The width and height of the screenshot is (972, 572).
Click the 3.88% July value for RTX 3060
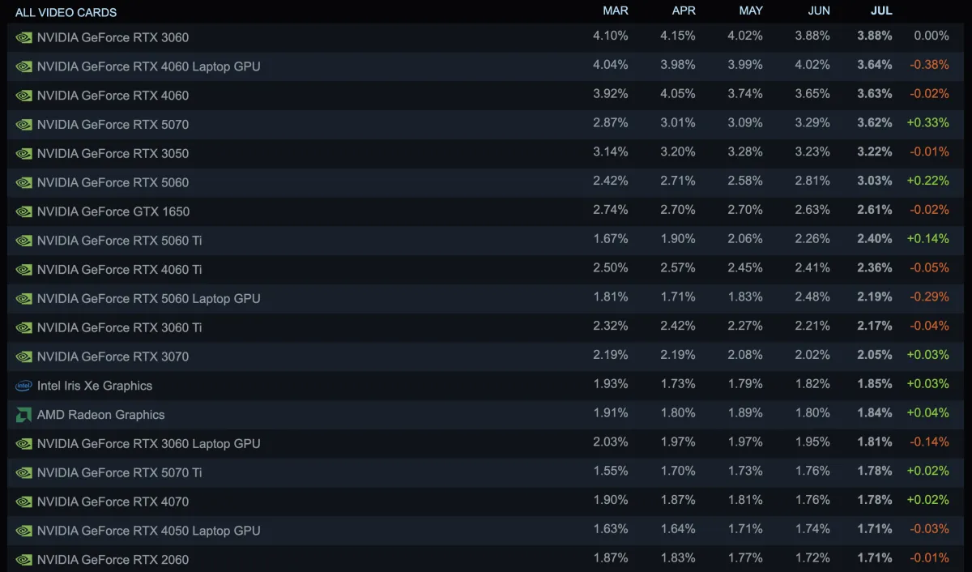tap(875, 36)
